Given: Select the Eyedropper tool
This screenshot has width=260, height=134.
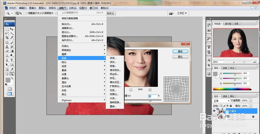Looking at the screenshot, I should click(x=12, y=70).
